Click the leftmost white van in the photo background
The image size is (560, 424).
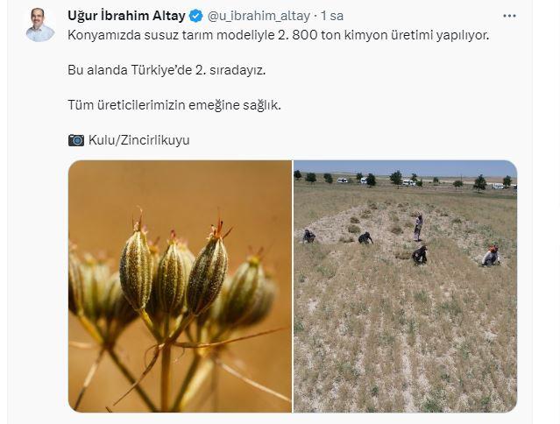coord(342,180)
